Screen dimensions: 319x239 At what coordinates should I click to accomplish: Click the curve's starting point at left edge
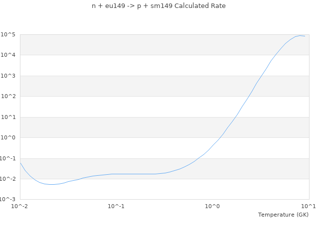point(20,163)
